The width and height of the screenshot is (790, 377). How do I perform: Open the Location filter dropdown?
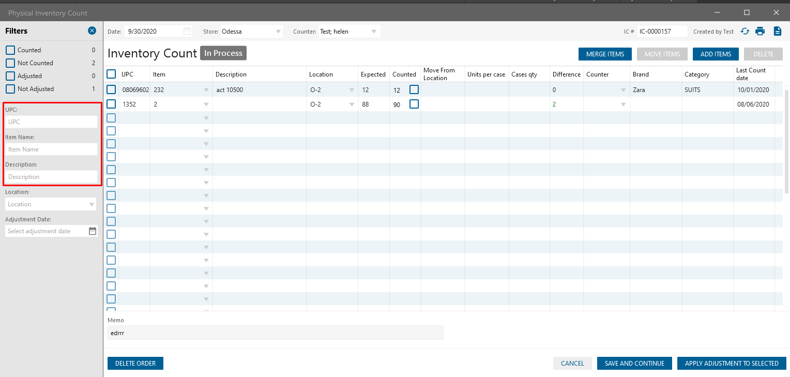(92, 204)
